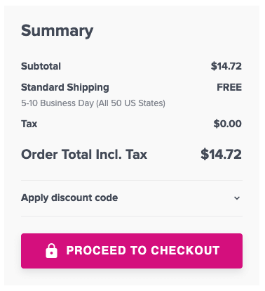Viewport: 265px width, 291px height.
Task: Click the $0.00 tax amount
Action: pyautogui.click(x=227, y=124)
